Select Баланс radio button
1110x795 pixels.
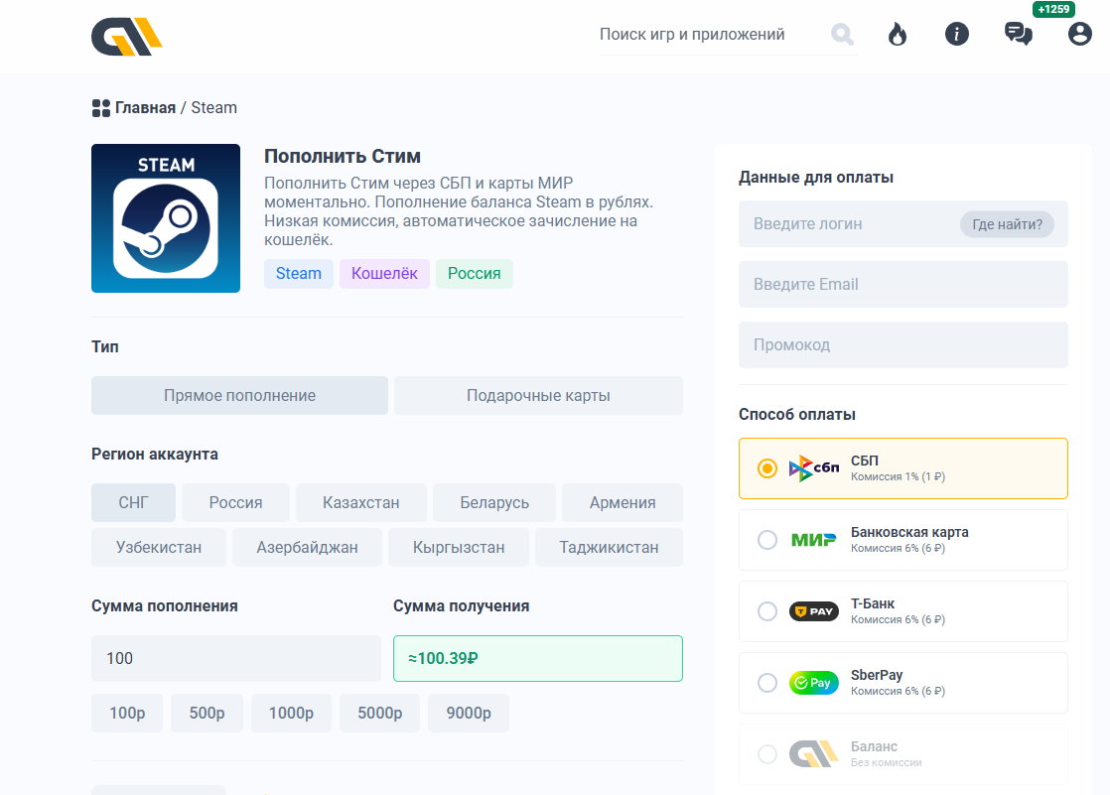click(766, 754)
